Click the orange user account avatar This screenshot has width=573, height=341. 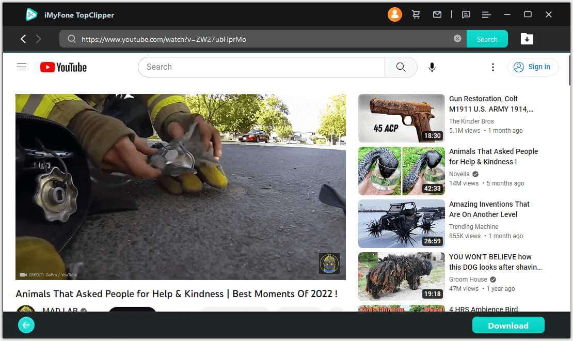[x=394, y=14]
